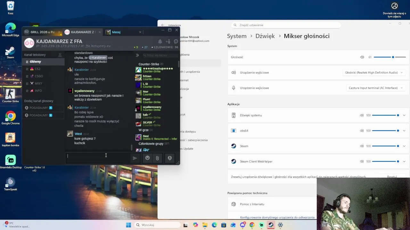Viewport: 410px width, 230px height.
Task: Expand Steam Client WebHelper options chevron
Action: pyautogui.click(x=404, y=161)
